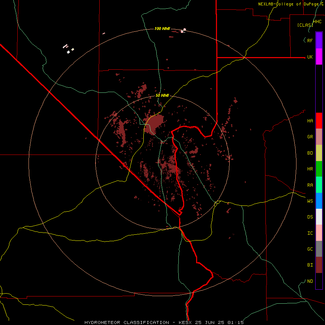Click the BI dark red legend swatch
Viewport: 325px width, 325px height.
(x=319, y=265)
